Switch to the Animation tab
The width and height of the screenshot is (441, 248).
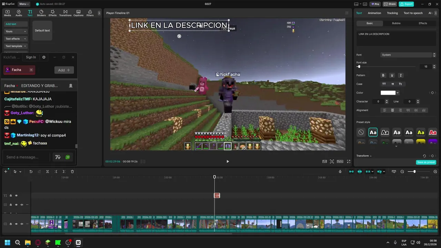coord(375,13)
